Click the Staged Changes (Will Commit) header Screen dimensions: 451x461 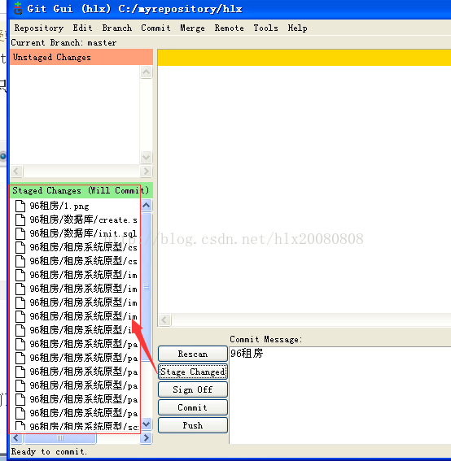tap(81, 190)
